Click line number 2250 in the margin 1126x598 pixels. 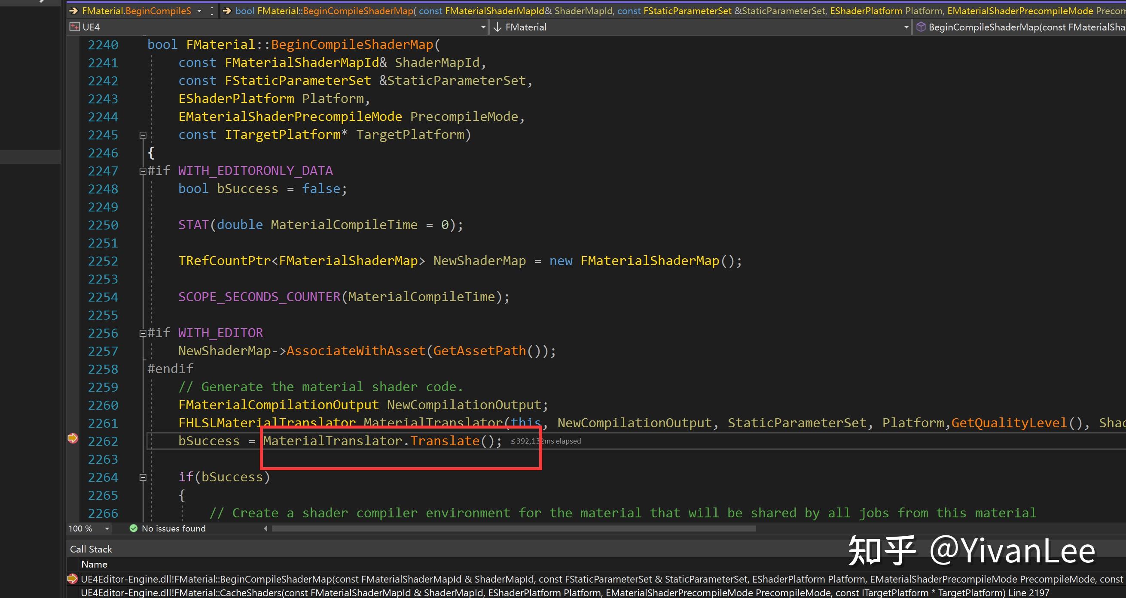click(x=103, y=225)
